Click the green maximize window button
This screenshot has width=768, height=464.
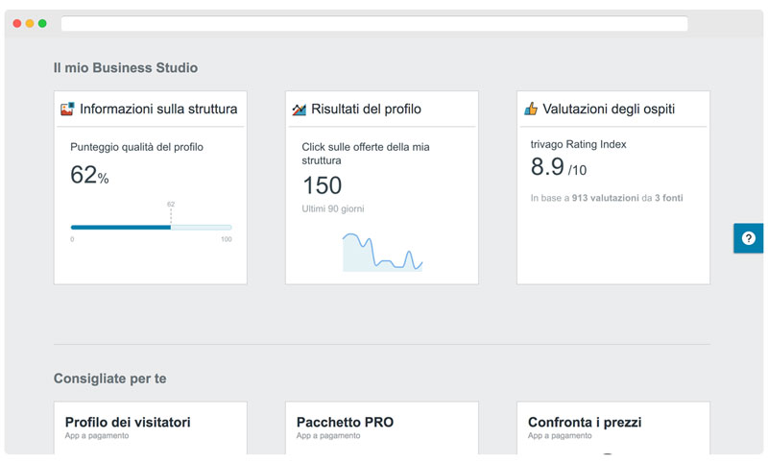42,23
